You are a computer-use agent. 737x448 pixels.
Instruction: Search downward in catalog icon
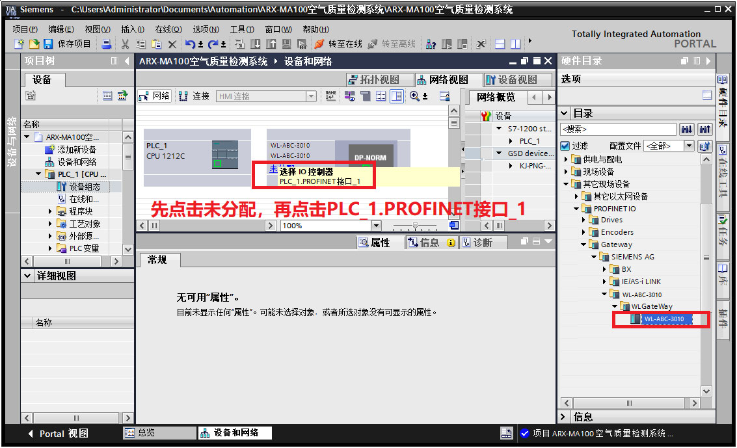687,129
